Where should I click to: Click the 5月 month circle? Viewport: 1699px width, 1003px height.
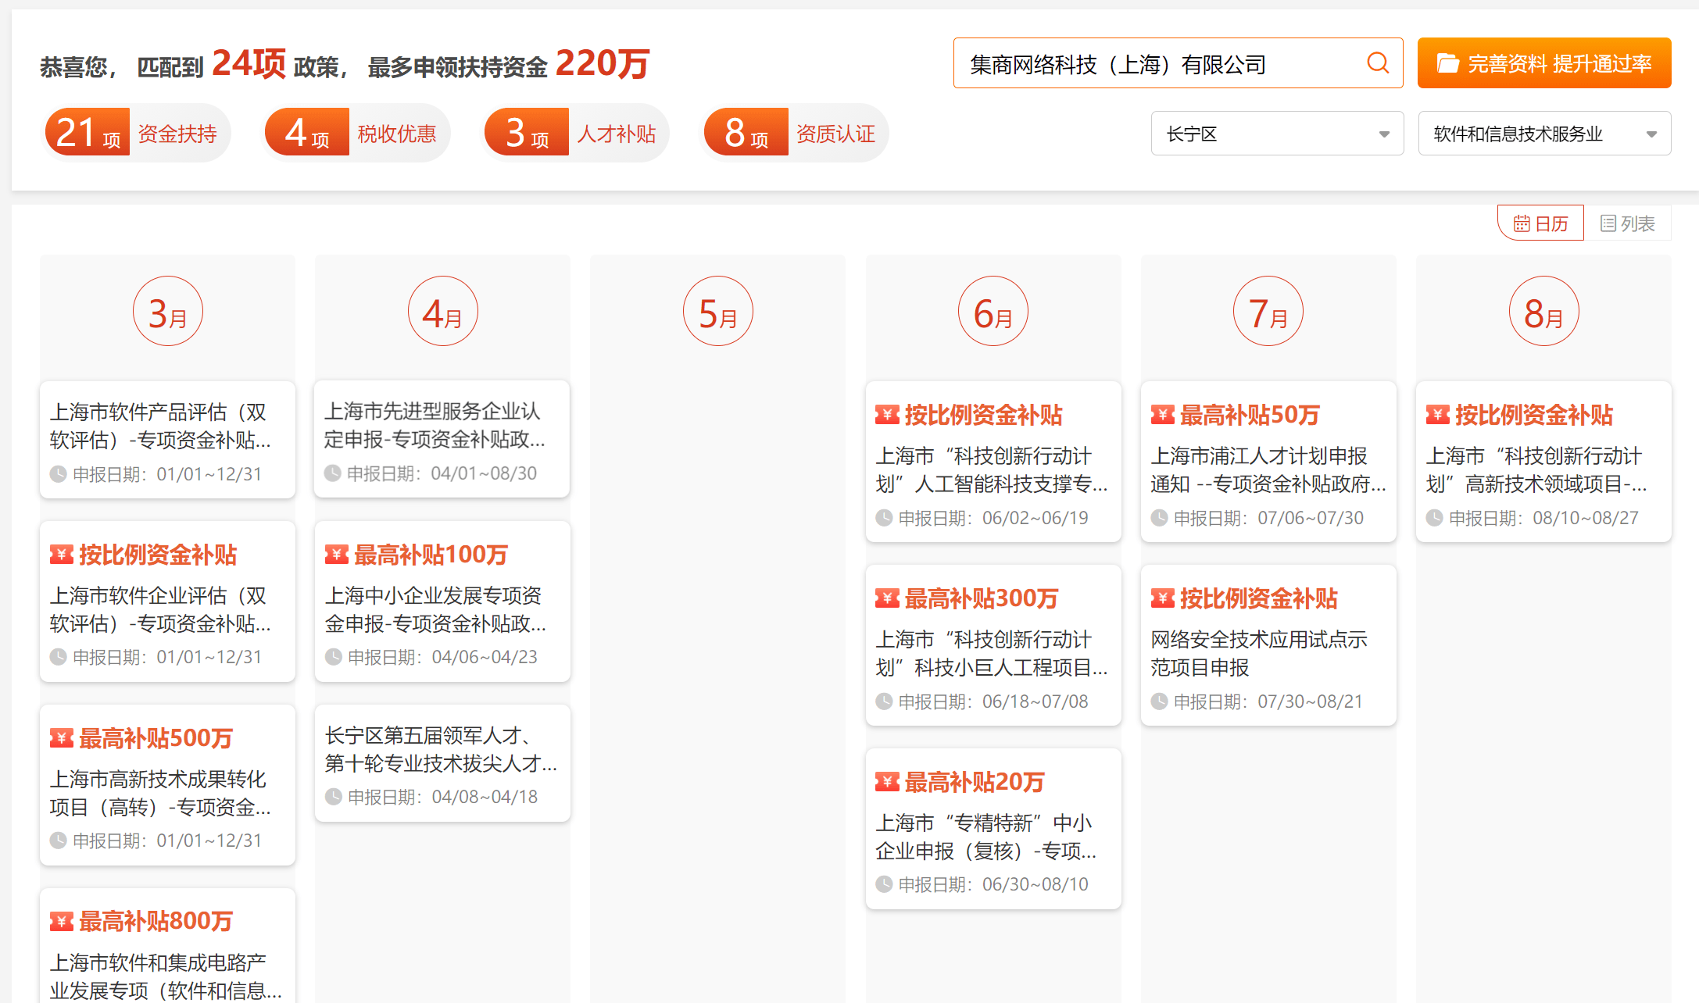(x=717, y=311)
